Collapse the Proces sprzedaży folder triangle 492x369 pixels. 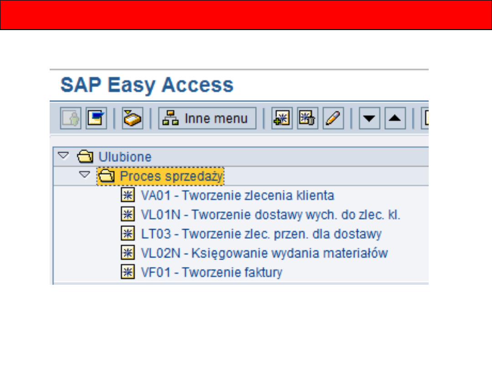point(84,175)
